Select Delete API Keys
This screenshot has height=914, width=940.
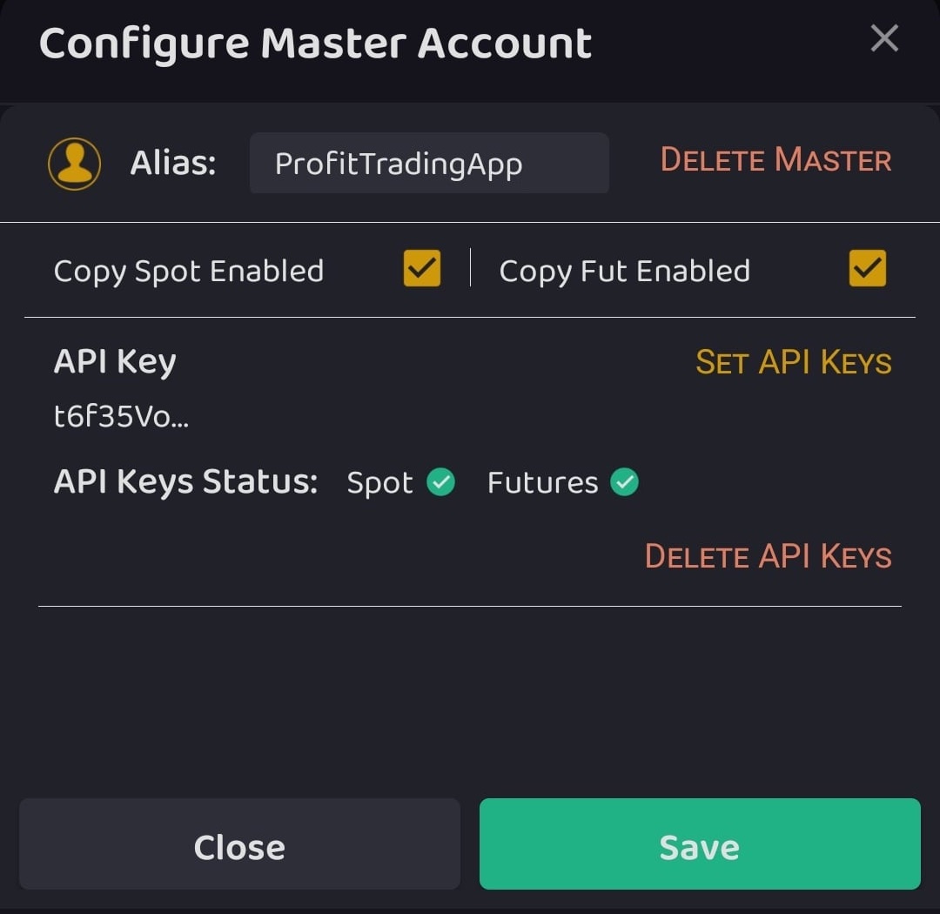pyautogui.click(x=769, y=556)
